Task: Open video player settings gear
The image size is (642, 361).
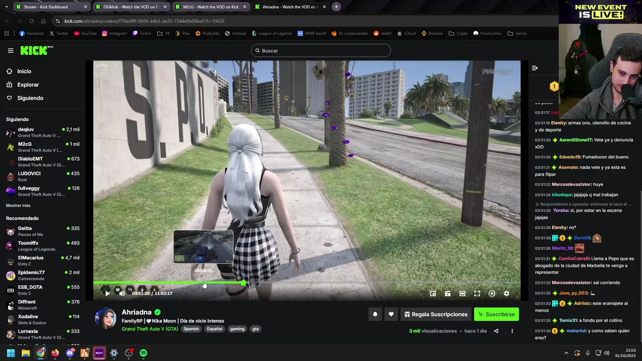Action: coord(507,293)
